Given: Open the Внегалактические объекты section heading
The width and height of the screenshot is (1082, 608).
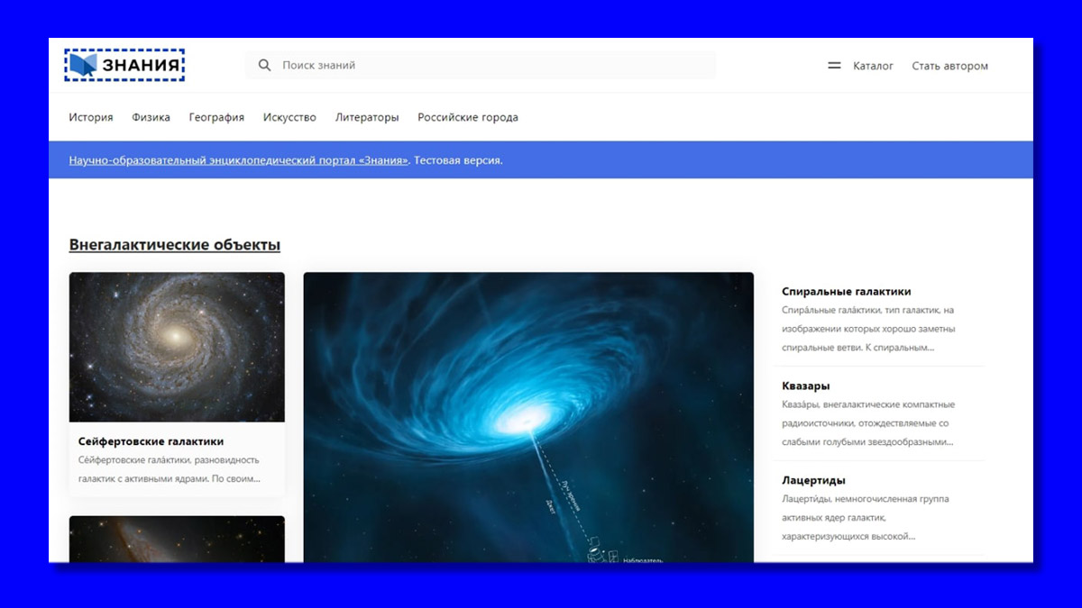Looking at the screenshot, I should coord(175,245).
